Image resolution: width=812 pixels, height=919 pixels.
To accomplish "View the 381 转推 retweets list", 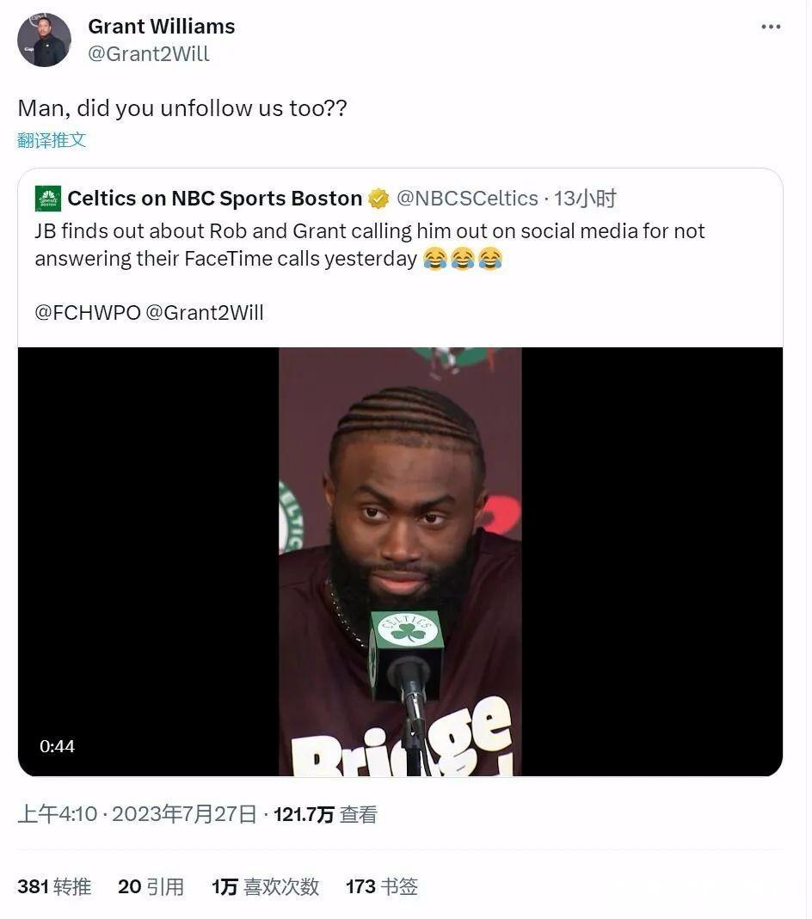I will pos(53,886).
